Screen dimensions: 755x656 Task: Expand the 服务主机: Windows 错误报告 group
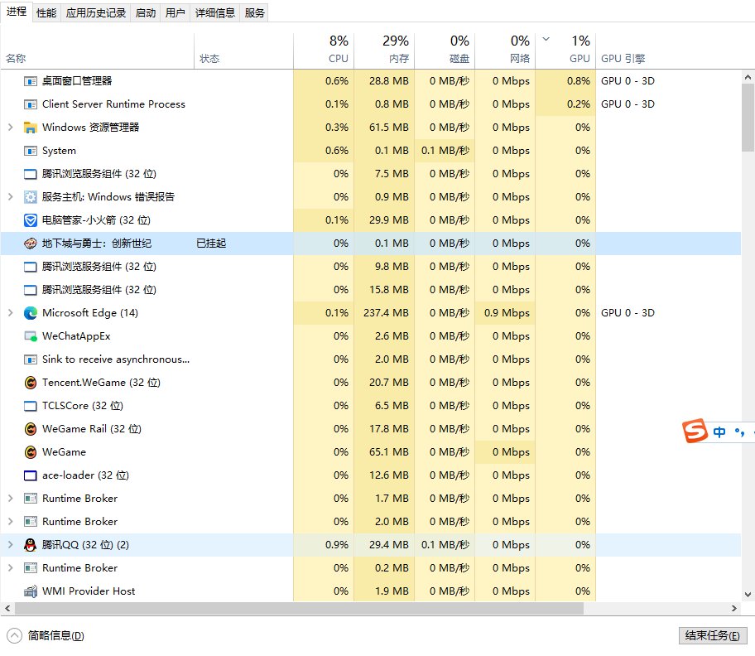click(11, 197)
